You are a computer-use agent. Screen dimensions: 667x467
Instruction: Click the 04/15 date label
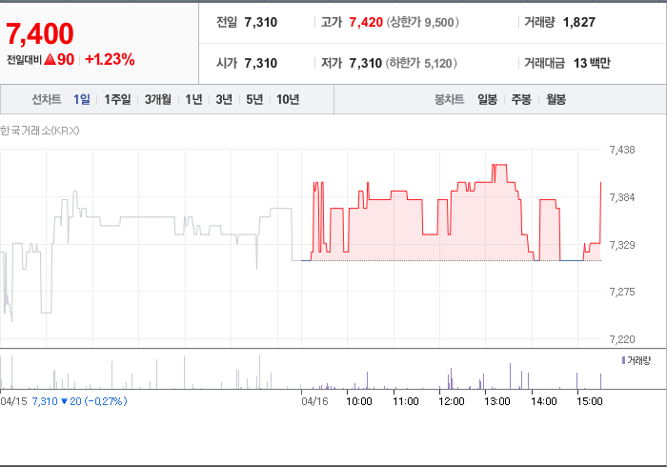[13, 401]
